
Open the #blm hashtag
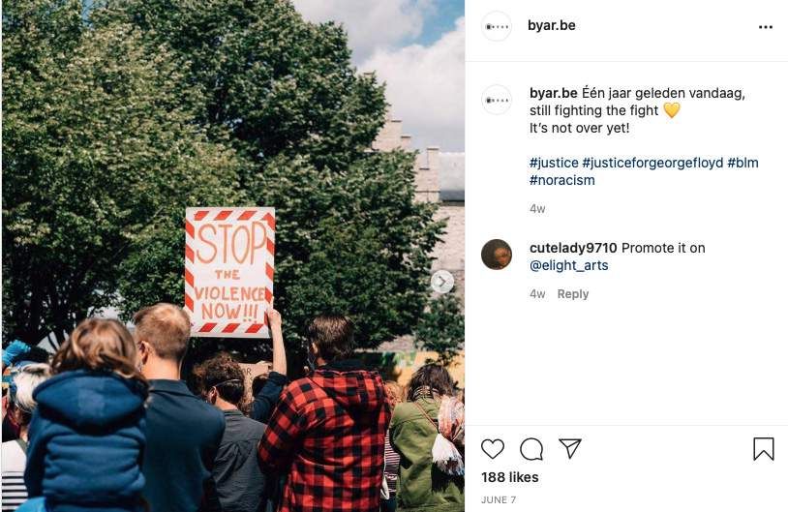743,163
